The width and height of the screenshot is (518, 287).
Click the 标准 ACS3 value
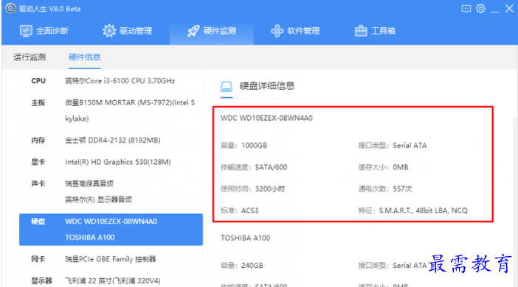point(249,210)
